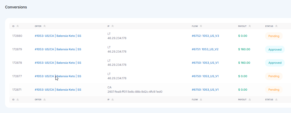
Task: Open flow #6752: 1053_US_V3
Action: click(205, 36)
